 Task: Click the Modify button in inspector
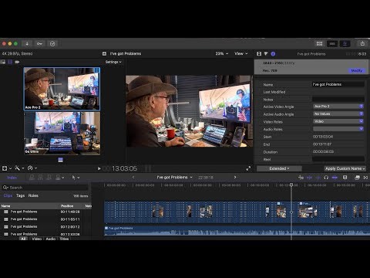point(357,70)
